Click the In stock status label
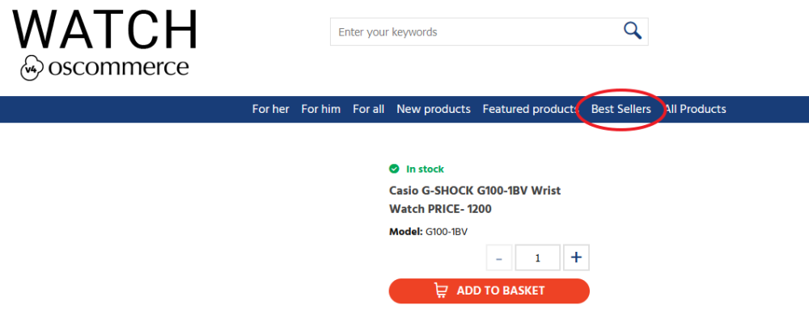The width and height of the screenshot is (809, 322). (426, 169)
